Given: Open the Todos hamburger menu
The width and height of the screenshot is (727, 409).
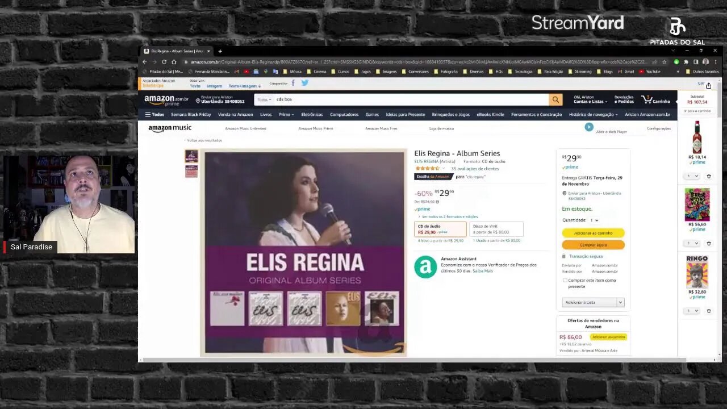Looking at the screenshot, I should [x=154, y=114].
